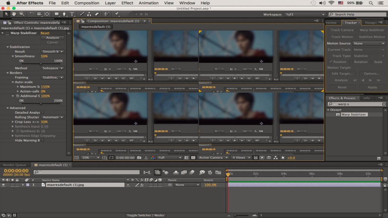The width and height of the screenshot is (388, 218).
Task: Toggle region of interest icon
Action: (x=111, y=158)
